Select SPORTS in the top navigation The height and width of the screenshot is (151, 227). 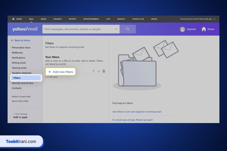72,19
